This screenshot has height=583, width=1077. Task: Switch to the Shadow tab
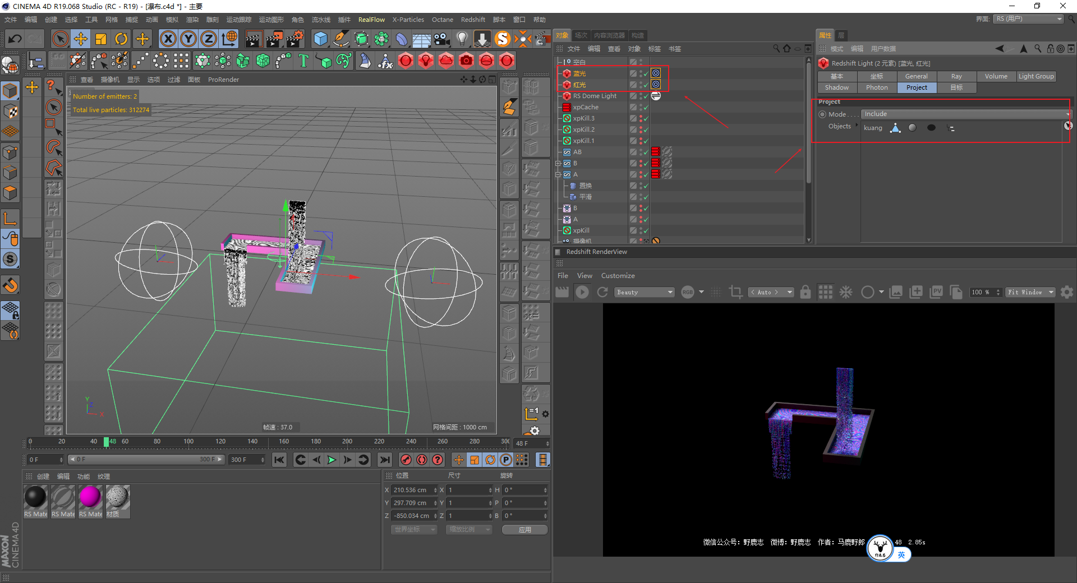(x=836, y=87)
